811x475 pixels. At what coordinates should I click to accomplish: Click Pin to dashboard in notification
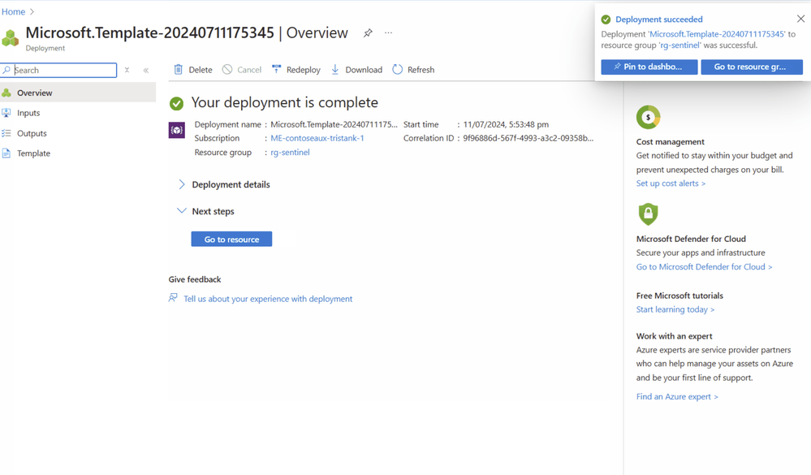649,67
